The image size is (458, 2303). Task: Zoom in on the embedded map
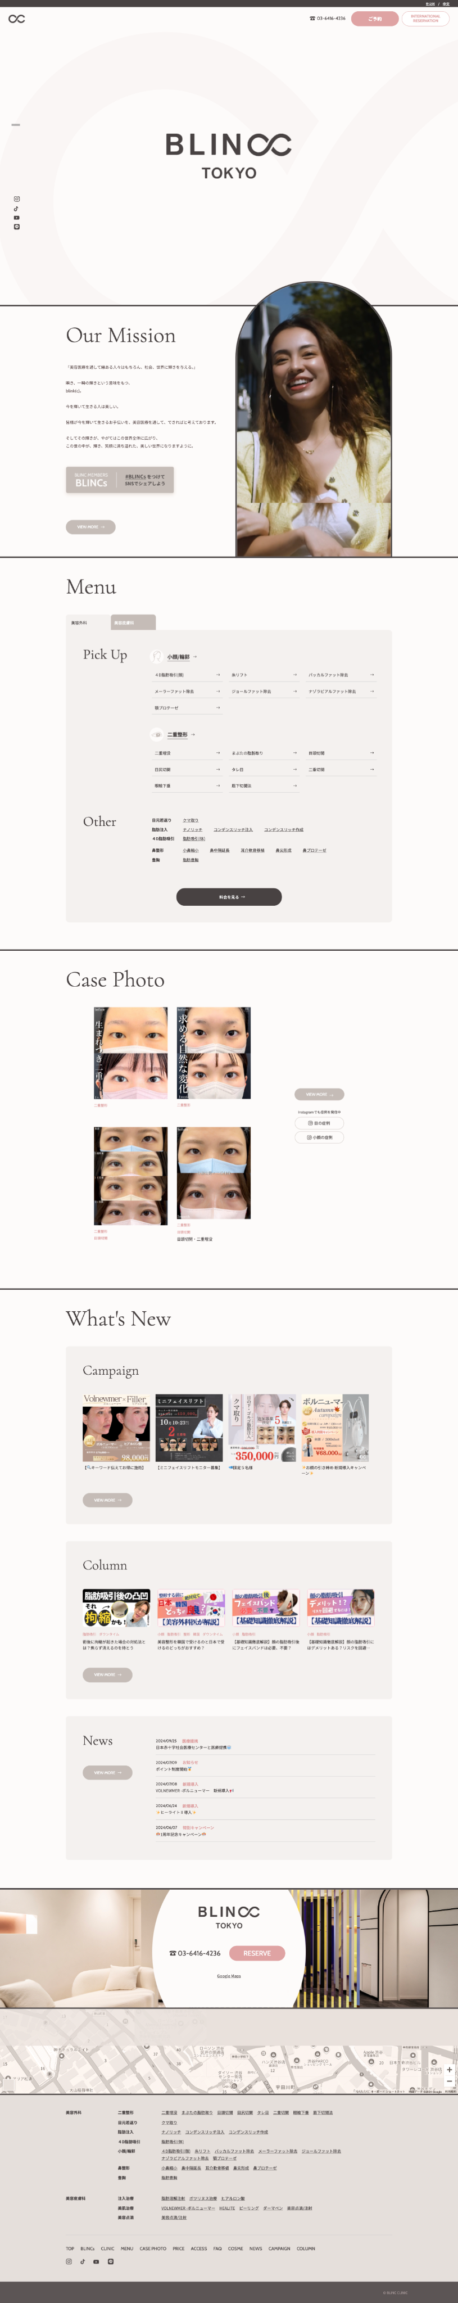449,2070
